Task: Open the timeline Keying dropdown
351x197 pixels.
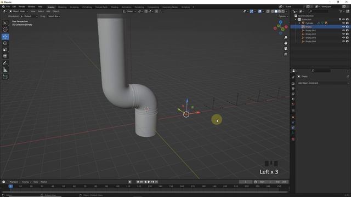Action: [26, 182]
